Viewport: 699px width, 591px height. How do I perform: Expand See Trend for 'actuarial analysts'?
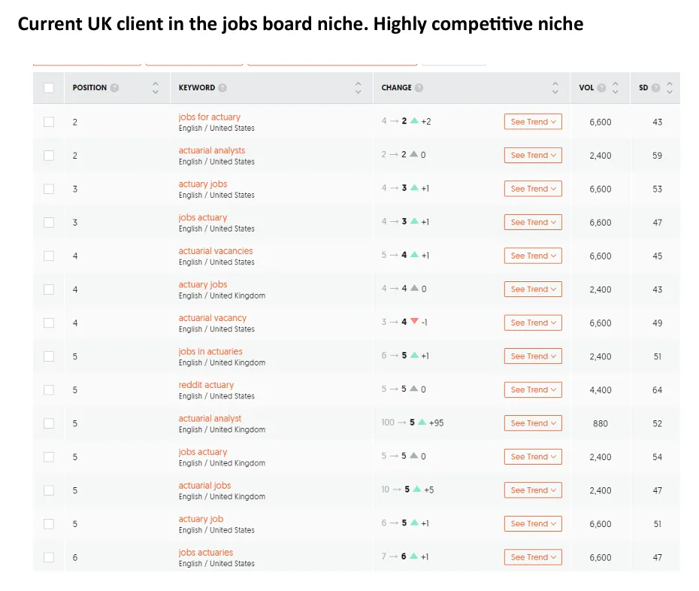click(x=533, y=156)
